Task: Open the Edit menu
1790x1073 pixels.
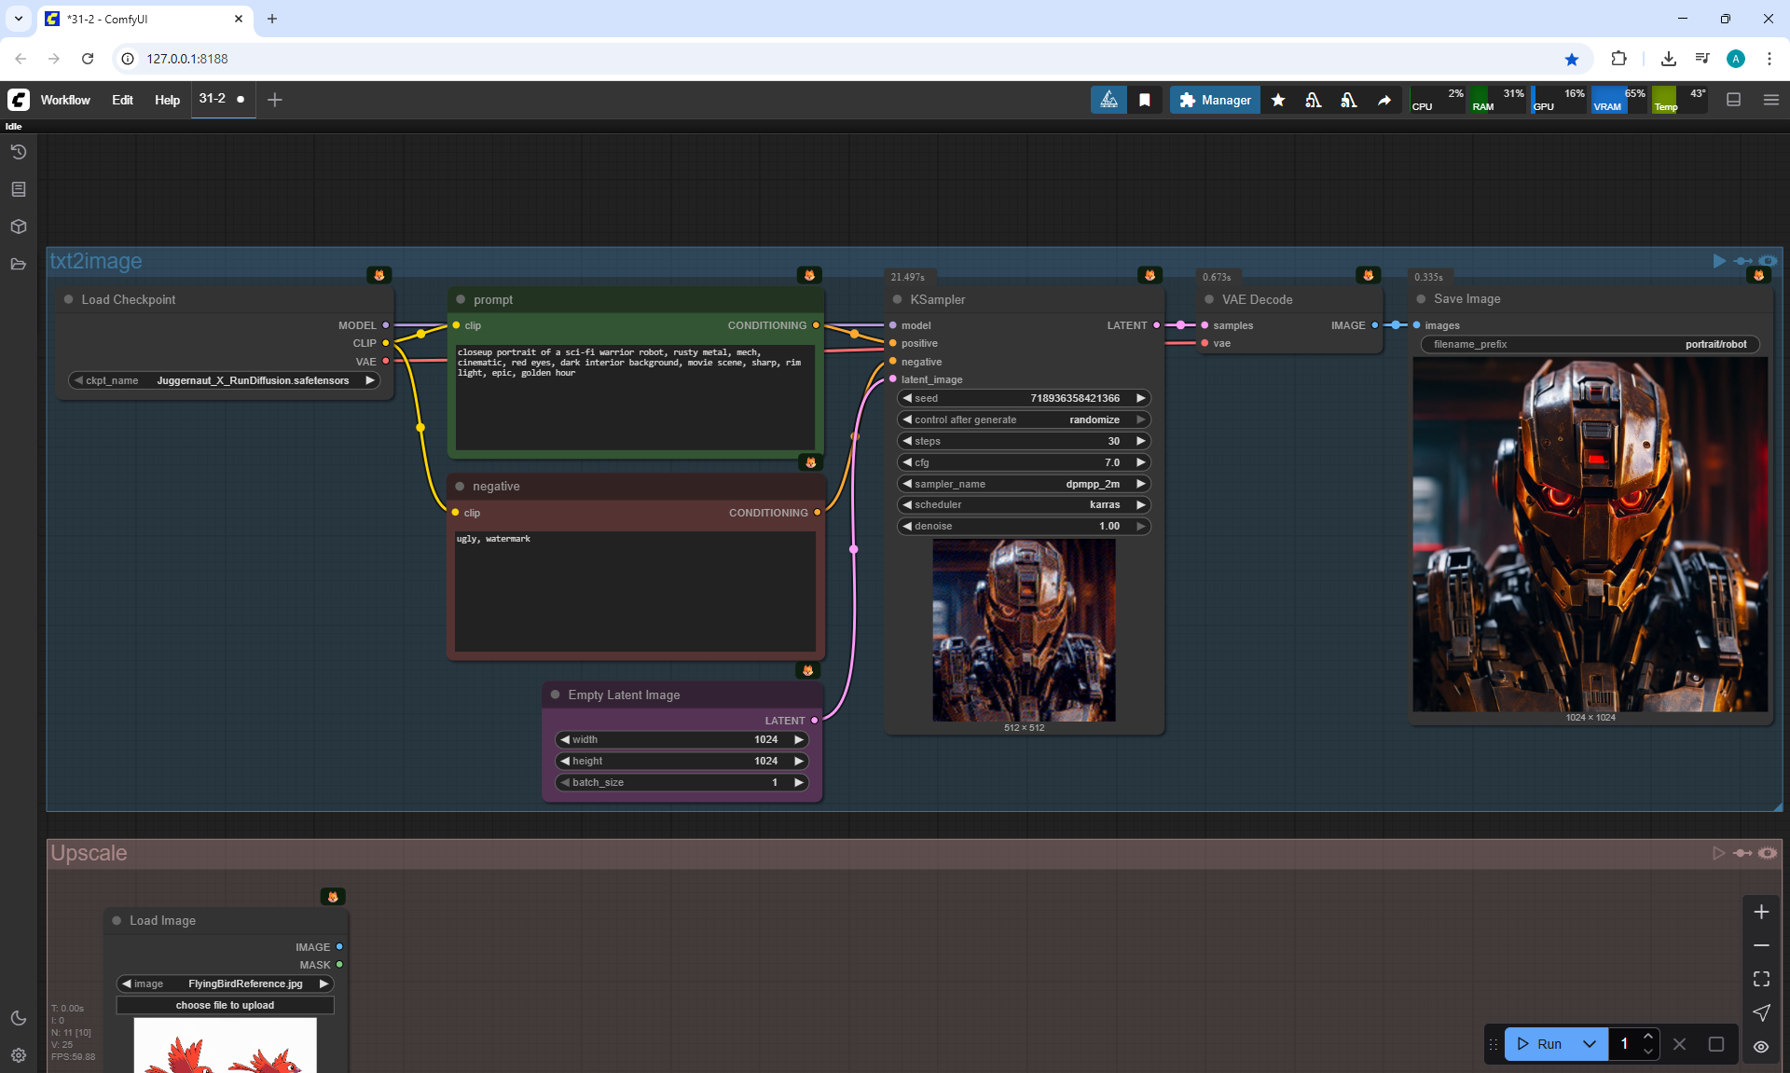Action: [x=122, y=100]
